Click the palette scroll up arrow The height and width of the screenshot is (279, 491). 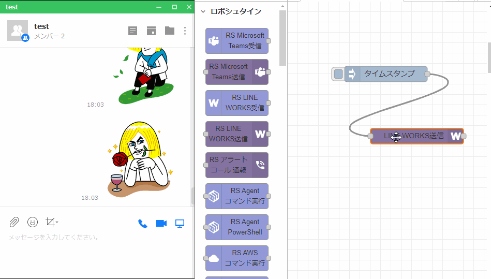[x=283, y=6]
